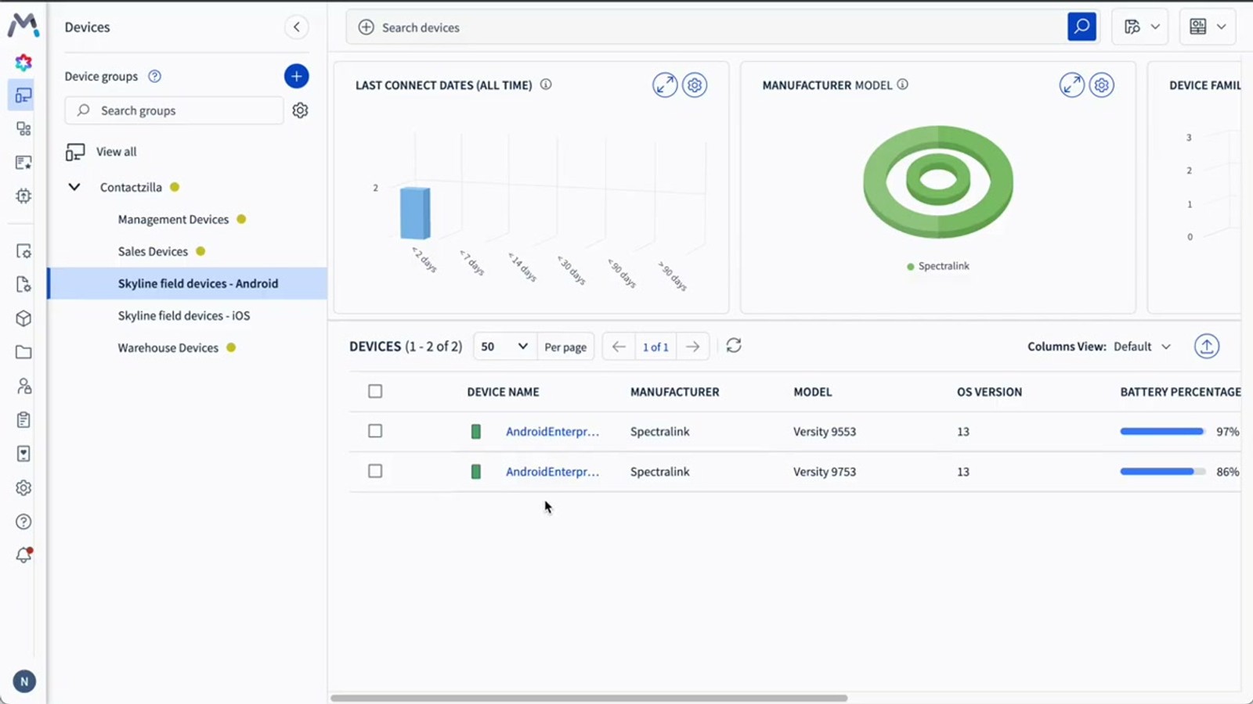Select View all devices
This screenshot has height=704, width=1253.
pyautogui.click(x=116, y=152)
